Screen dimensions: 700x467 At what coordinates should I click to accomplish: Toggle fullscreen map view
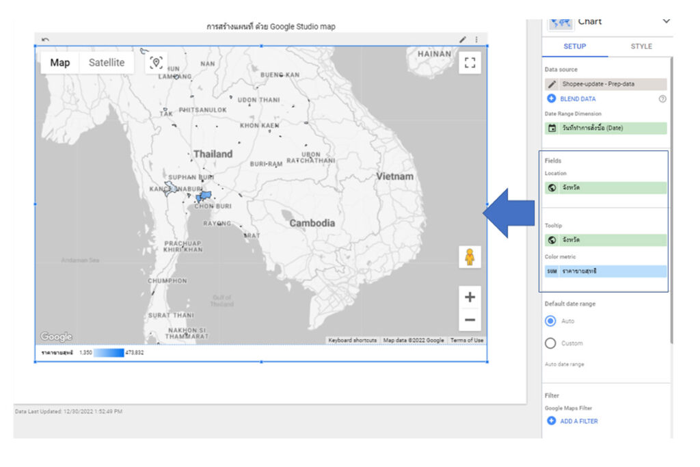(x=470, y=62)
